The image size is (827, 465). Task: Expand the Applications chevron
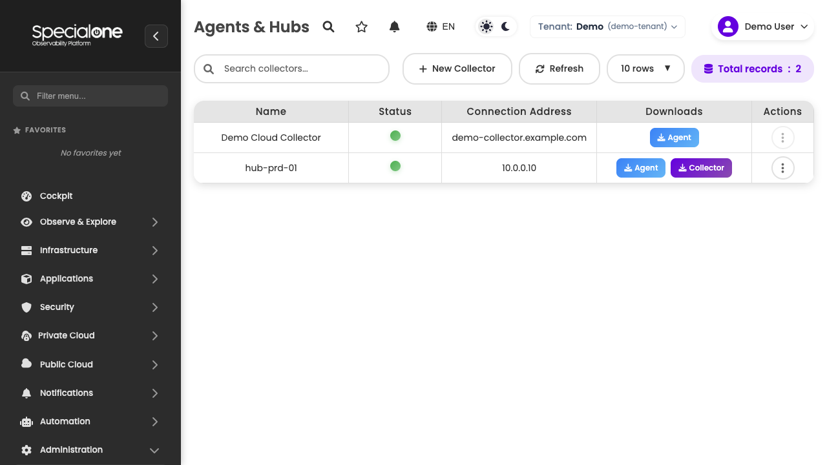click(x=155, y=279)
